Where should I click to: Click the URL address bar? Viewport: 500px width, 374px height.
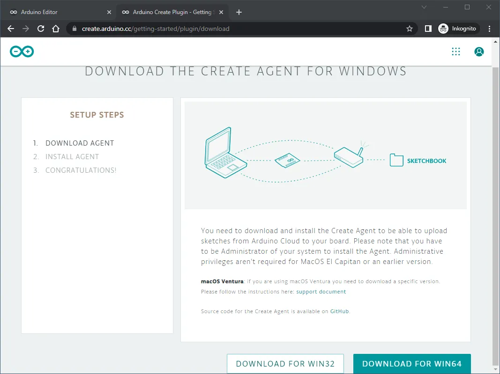tap(234, 29)
